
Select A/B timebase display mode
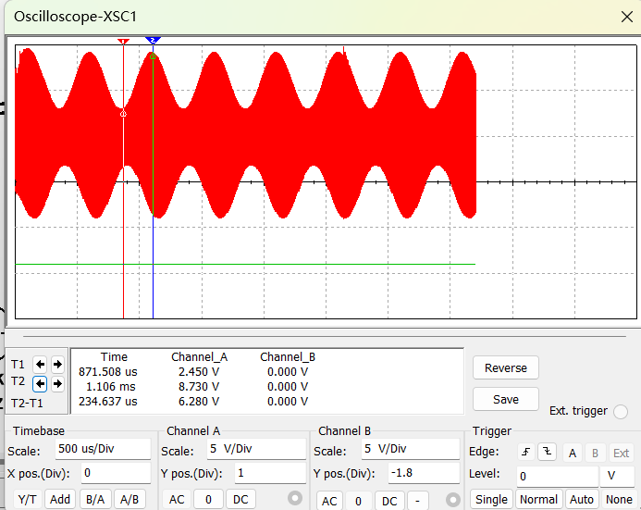click(129, 500)
